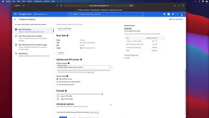Collapse the estimate details with LESS

pos(127,58)
